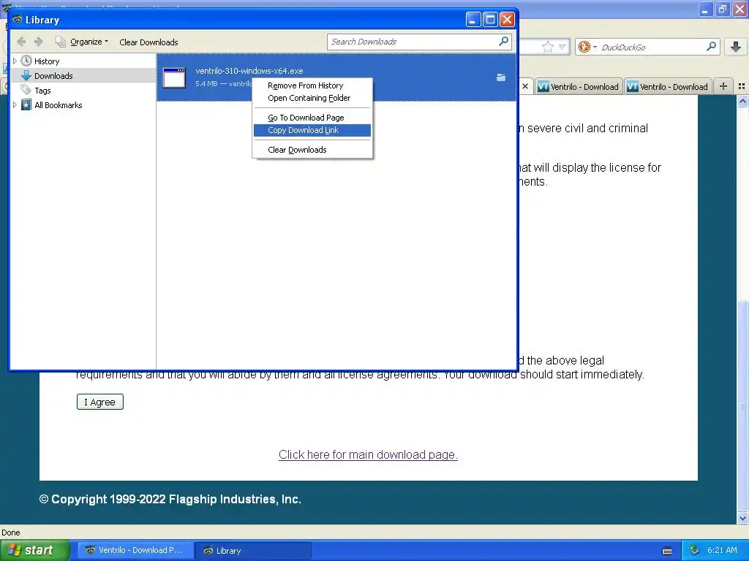
Task: Restore down the browser window
Action: 723,9
